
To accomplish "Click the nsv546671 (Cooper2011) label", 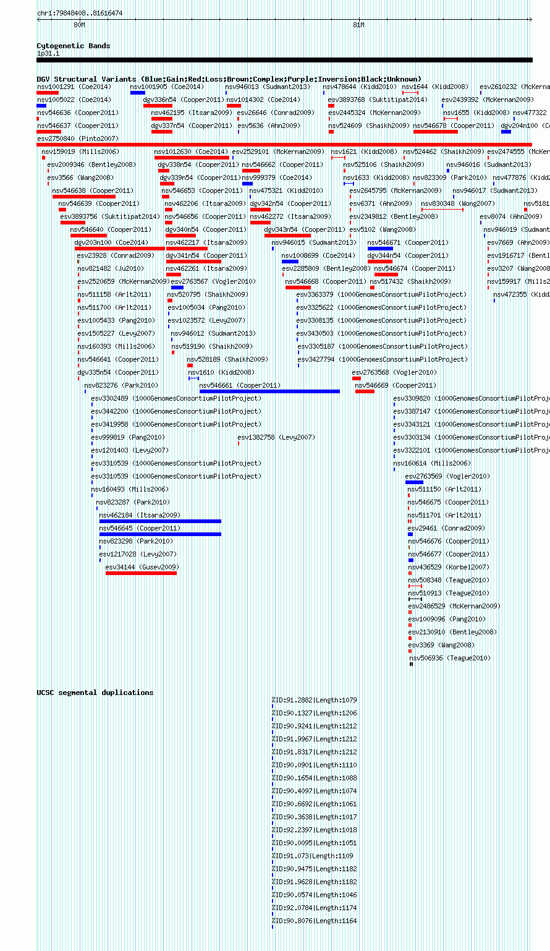I will [408, 242].
